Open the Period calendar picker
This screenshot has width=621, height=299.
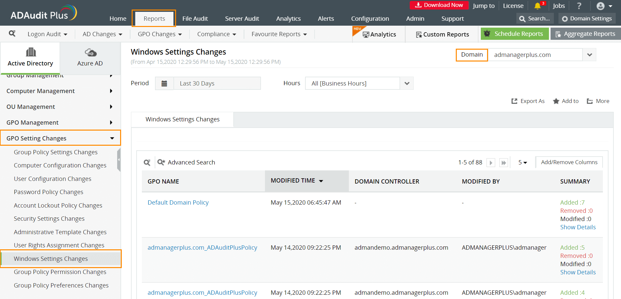(x=164, y=83)
